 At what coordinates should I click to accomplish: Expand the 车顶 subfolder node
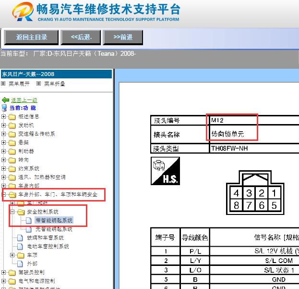click(12, 255)
